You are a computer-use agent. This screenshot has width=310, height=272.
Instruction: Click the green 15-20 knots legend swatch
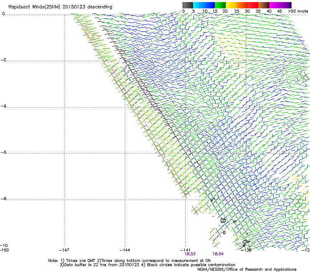[220, 5]
